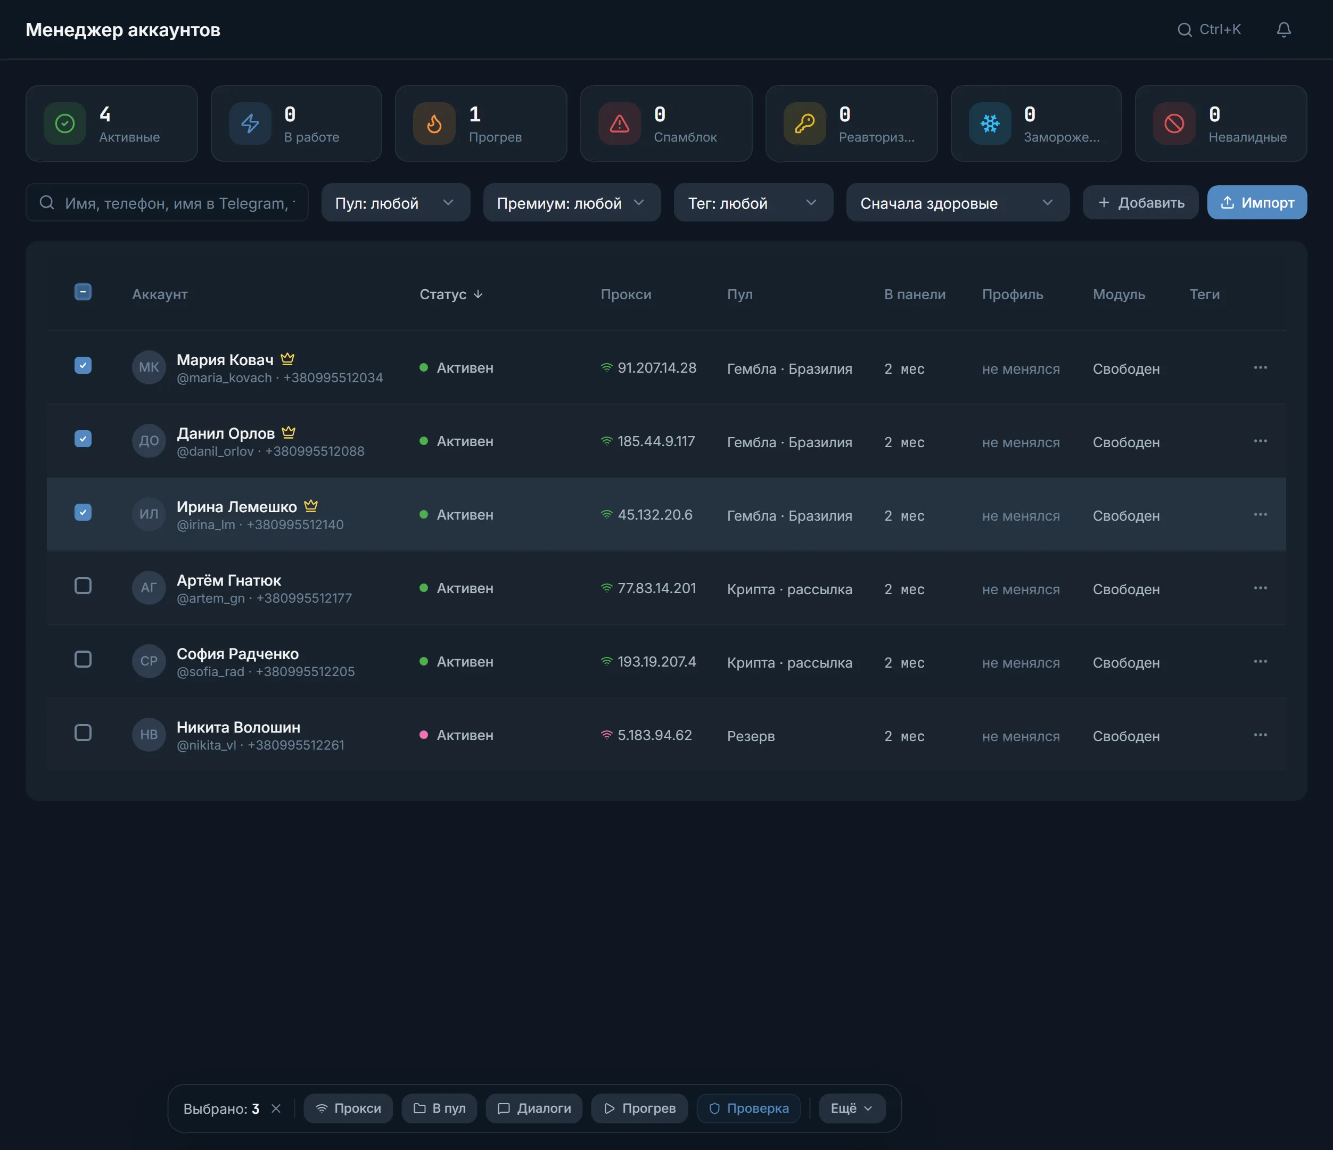Viewport: 1333px width, 1150px height.
Task: Click the flame Прогрев icon
Action: [434, 124]
